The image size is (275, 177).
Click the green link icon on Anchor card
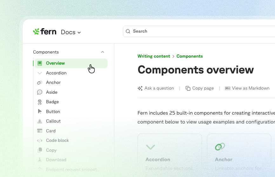[x=220, y=147]
